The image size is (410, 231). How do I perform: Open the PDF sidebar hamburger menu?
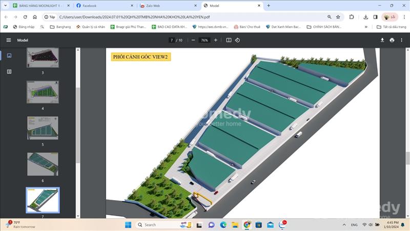point(9,40)
